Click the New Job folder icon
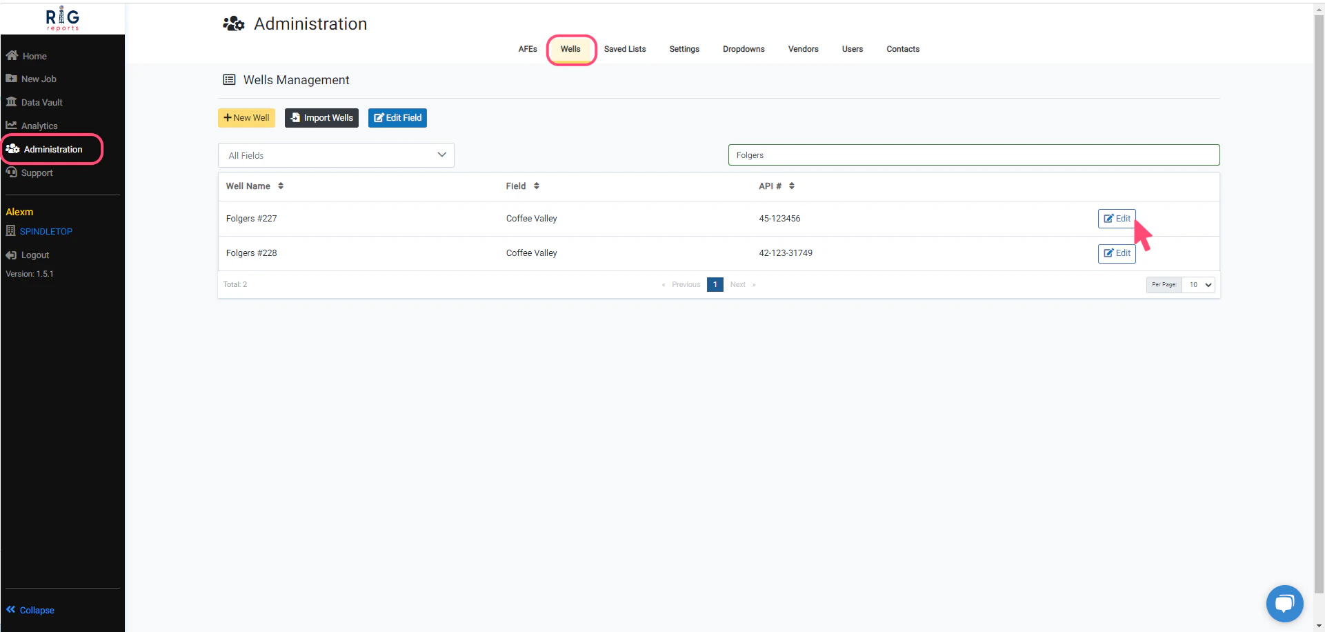Viewport: 1325px width, 632px height. [x=11, y=78]
